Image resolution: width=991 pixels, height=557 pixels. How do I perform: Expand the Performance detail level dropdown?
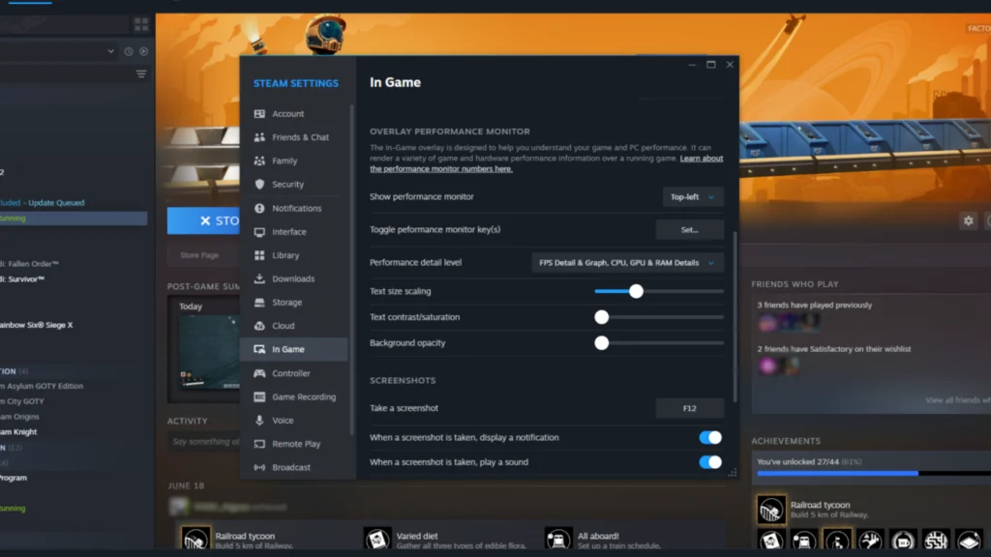click(627, 263)
